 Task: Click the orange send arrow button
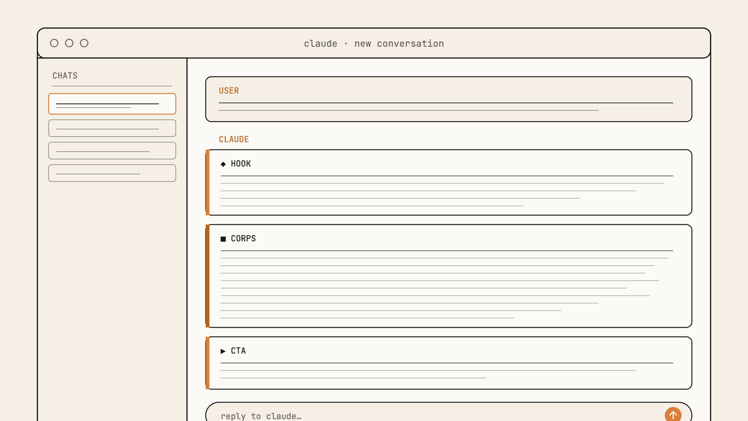pos(673,415)
